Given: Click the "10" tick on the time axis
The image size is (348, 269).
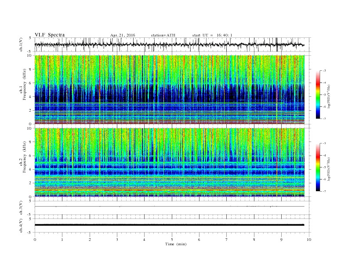Looking at the screenshot, I should click(x=309, y=240).
